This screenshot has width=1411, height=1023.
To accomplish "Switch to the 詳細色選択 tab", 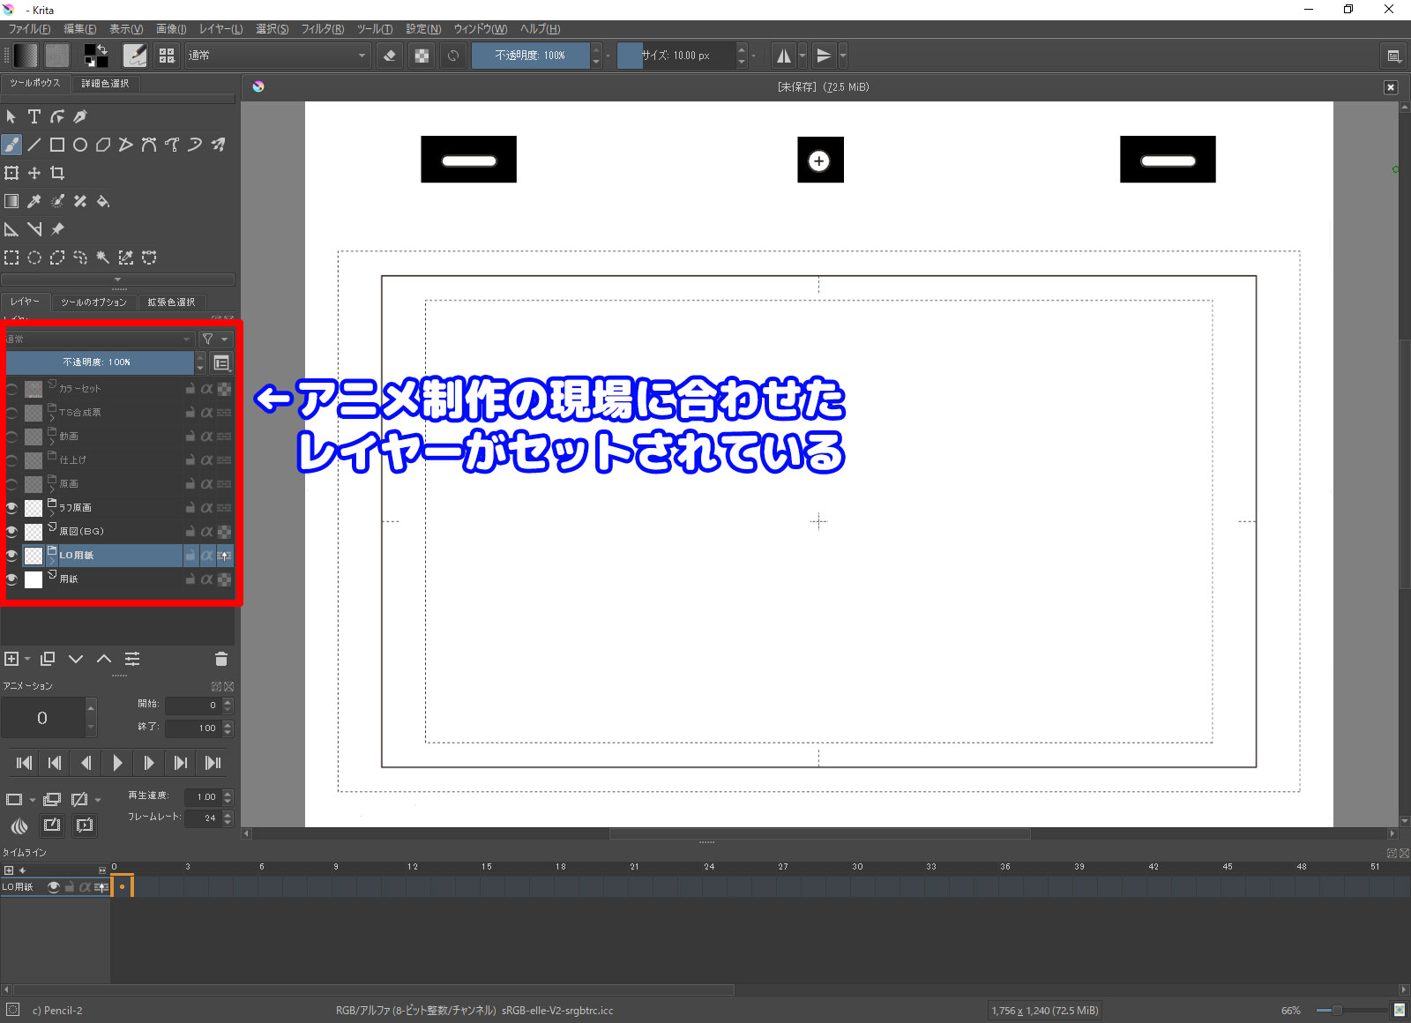I will (105, 84).
